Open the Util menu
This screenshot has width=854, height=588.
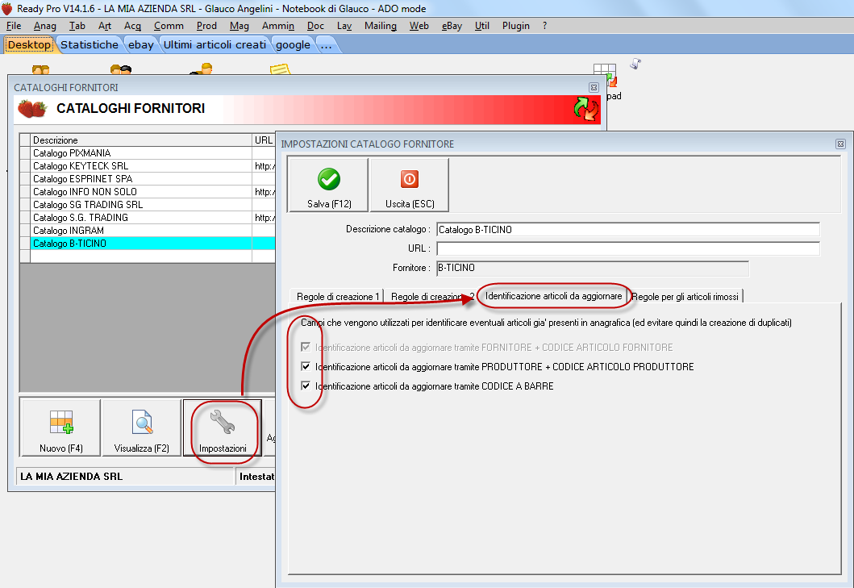pos(482,26)
